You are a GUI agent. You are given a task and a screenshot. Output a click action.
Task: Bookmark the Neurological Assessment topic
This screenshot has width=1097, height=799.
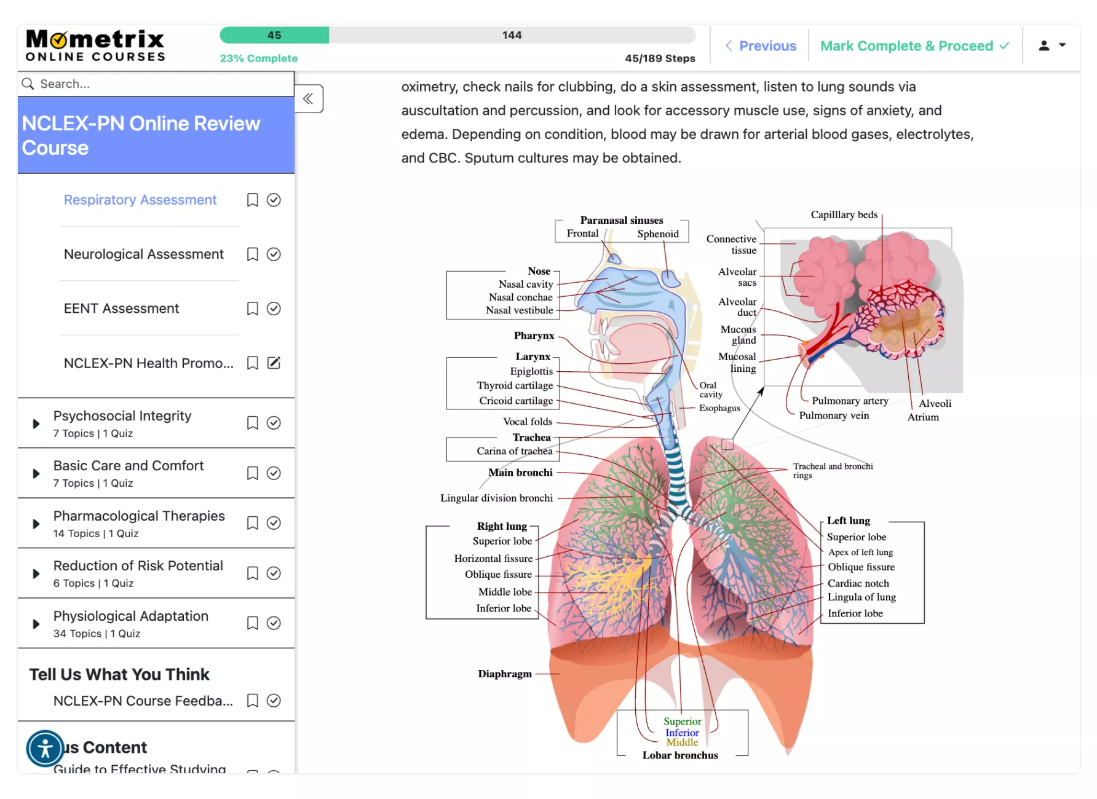[x=252, y=254]
